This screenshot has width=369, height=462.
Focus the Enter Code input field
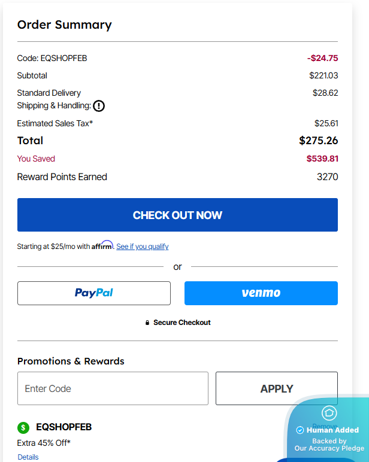click(113, 388)
